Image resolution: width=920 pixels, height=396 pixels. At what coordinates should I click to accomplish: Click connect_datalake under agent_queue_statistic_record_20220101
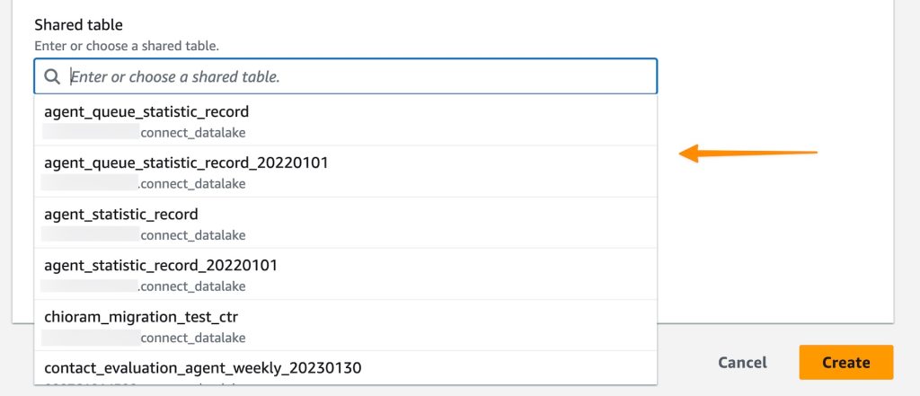tap(192, 184)
